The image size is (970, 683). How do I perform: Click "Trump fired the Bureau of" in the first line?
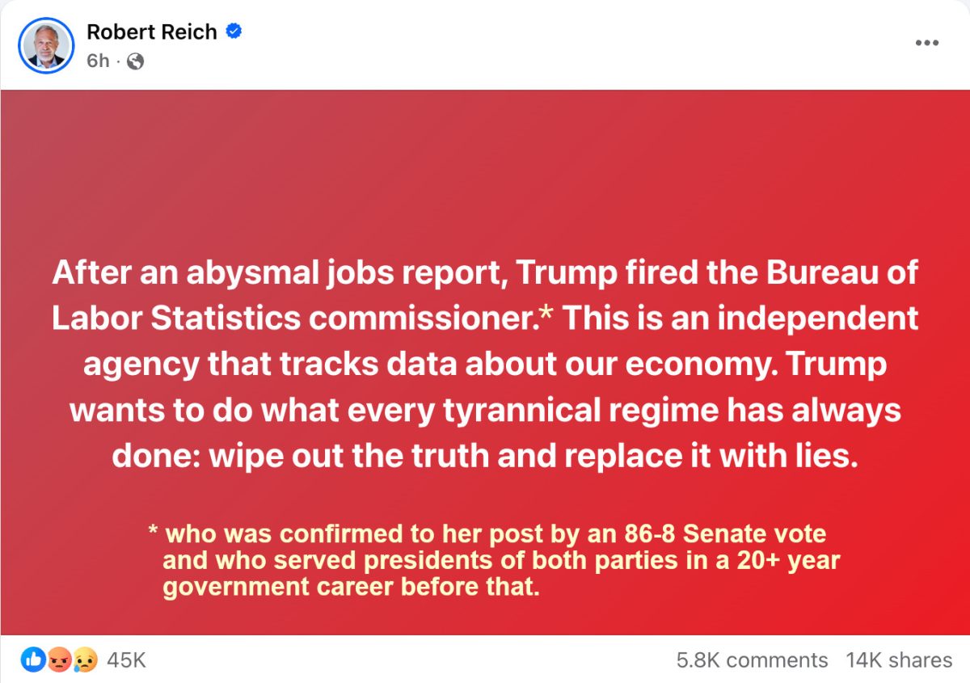point(717,273)
